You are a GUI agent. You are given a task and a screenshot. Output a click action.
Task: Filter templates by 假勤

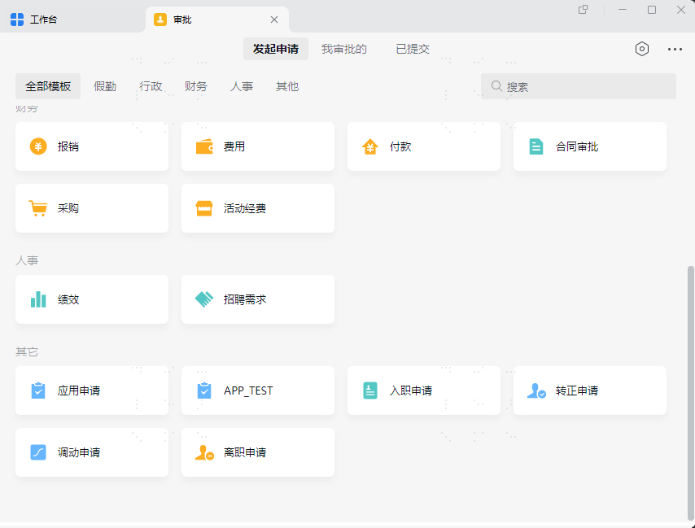pyautogui.click(x=105, y=86)
